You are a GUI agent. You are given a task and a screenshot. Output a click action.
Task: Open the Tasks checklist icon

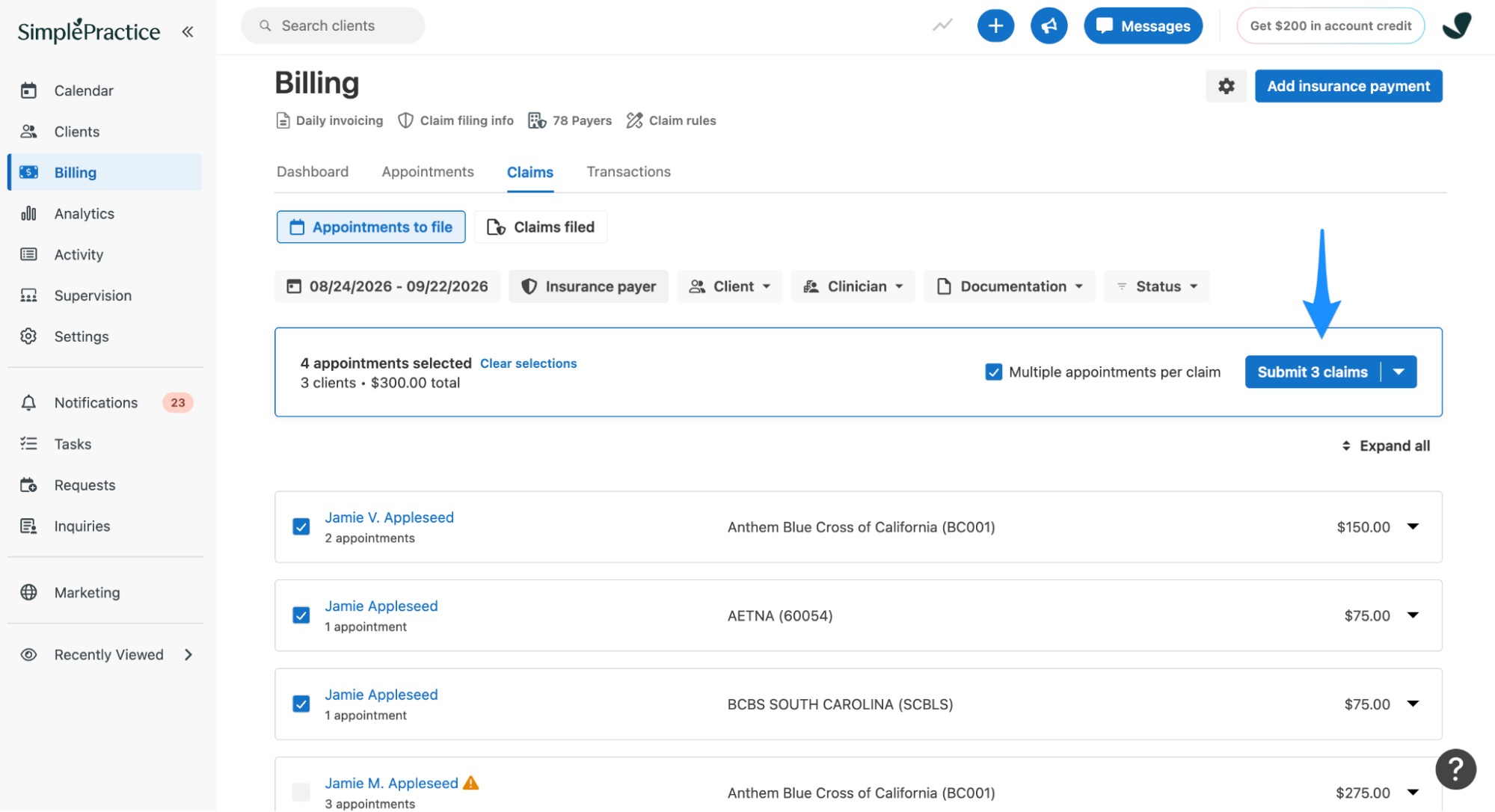point(28,444)
